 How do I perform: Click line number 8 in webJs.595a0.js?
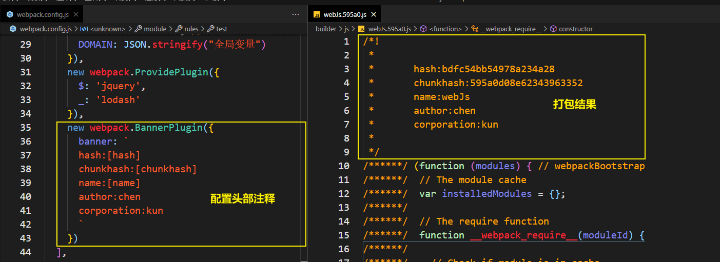point(346,138)
